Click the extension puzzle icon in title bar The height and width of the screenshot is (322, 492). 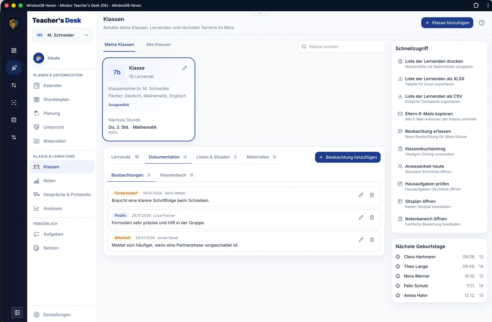click(476, 5)
